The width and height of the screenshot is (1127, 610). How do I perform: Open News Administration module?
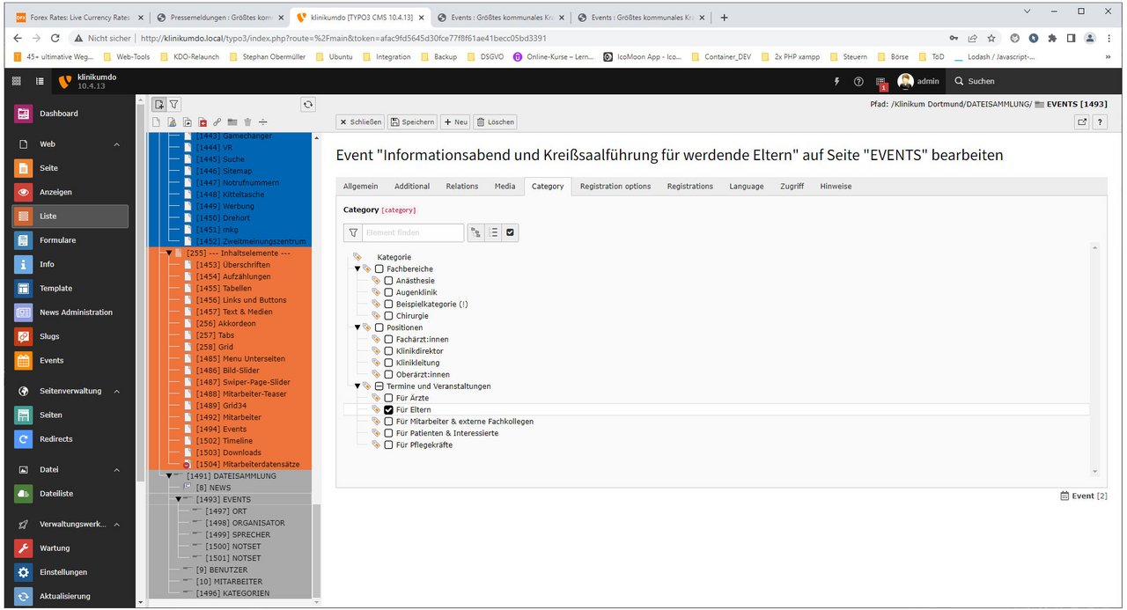(70, 312)
